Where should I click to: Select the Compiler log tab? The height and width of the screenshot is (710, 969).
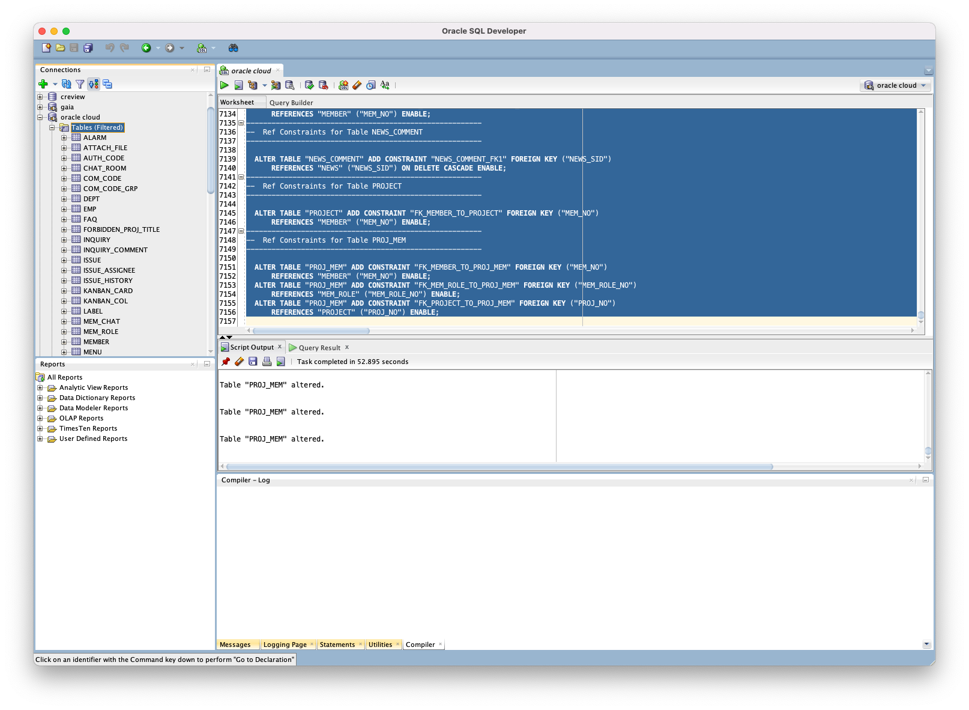pos(420,645)
